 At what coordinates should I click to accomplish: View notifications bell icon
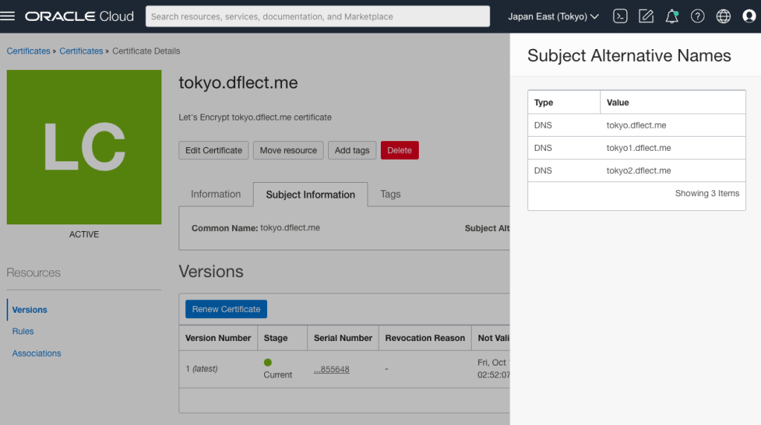(x=672, y=16)
